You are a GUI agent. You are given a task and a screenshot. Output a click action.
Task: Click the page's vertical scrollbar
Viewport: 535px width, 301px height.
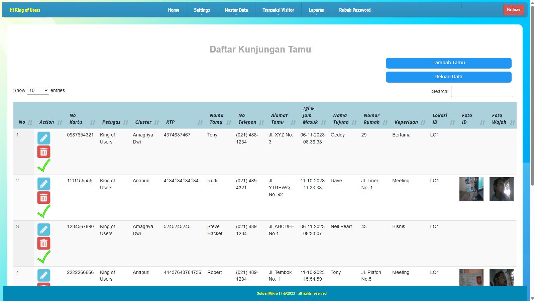pos(532,100)
